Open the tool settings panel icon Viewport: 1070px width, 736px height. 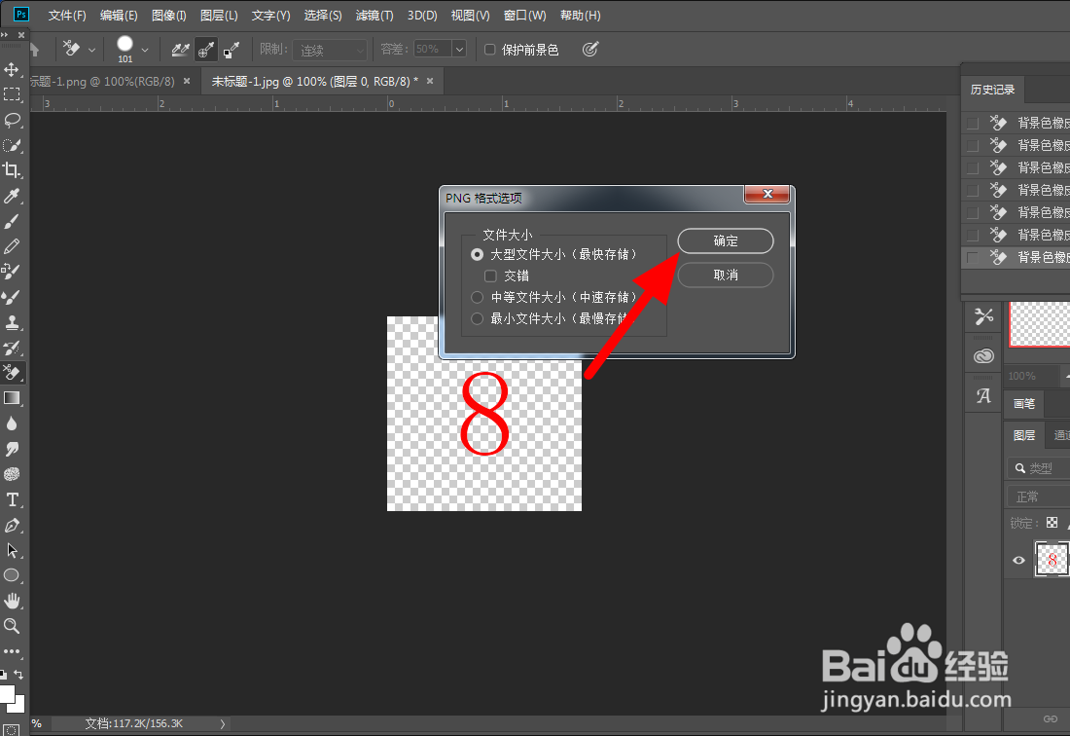(983, 316)
